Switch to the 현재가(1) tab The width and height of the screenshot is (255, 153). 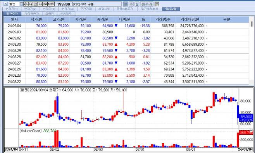[12, 9]
